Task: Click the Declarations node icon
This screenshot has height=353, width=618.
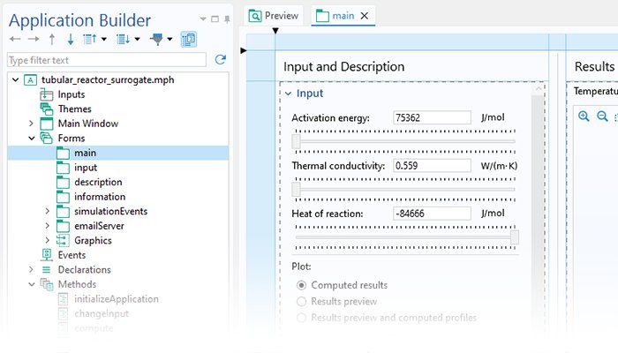Action: click(x=47, y=270)
